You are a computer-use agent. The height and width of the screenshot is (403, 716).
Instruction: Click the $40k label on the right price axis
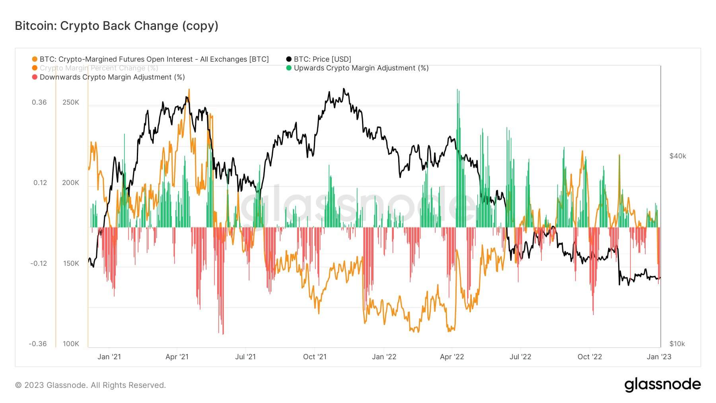click(x=678, y=156)
